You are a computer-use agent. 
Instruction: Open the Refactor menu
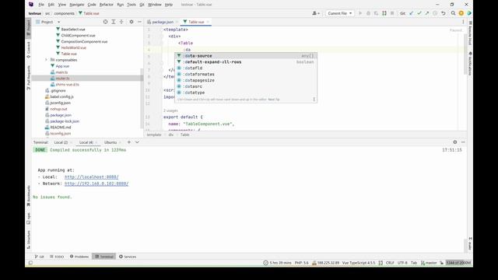coord(106,5)
